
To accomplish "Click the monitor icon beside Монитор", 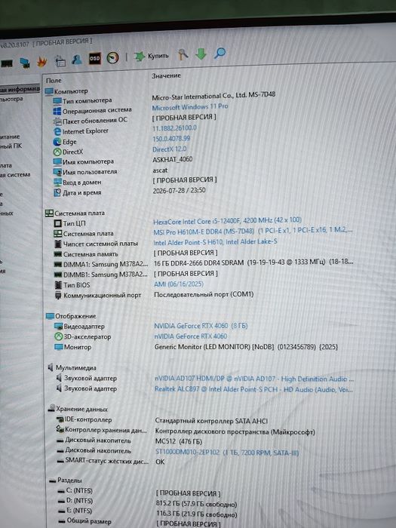I will [x=59, y=347].
